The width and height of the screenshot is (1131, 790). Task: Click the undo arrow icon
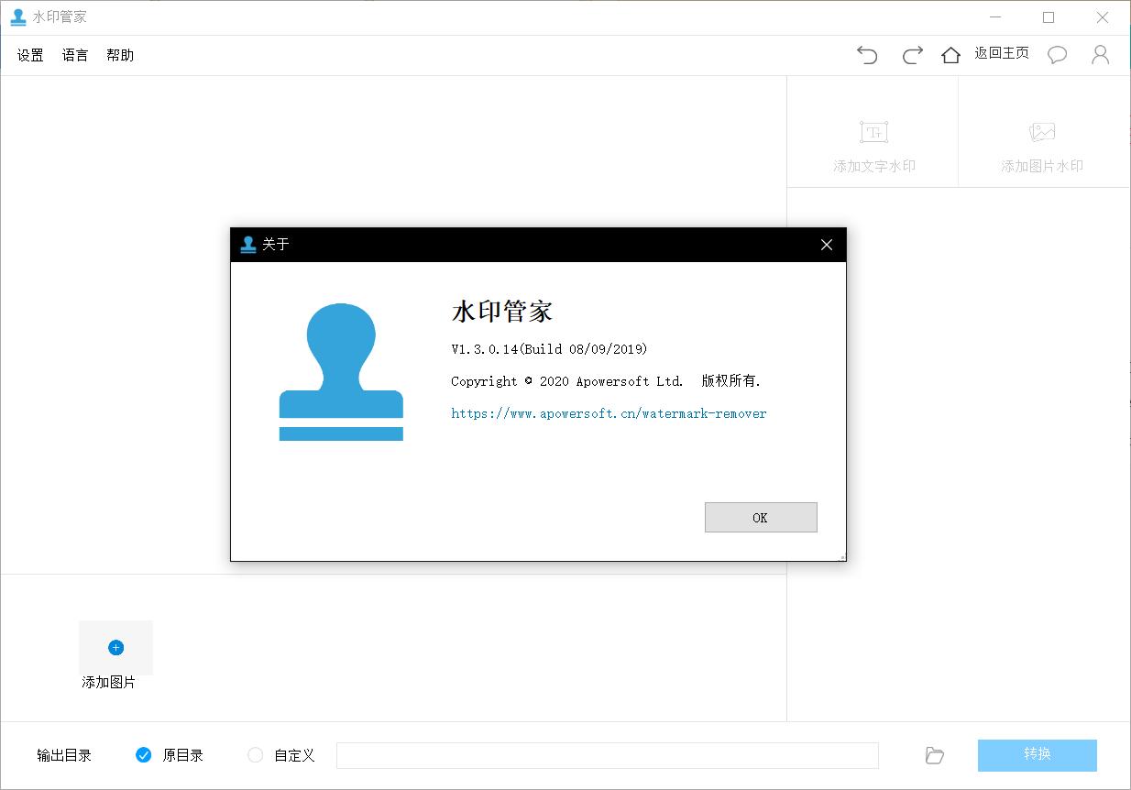click(x=867, y=55)
